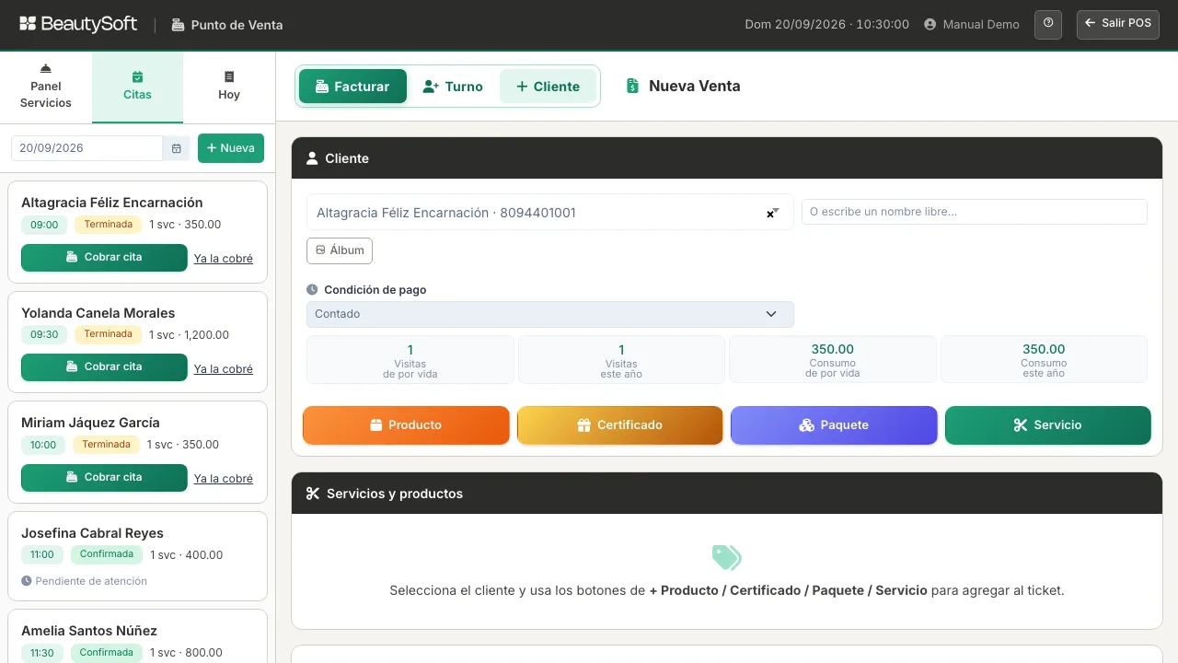The width and height of the screenshot is (1178, 663).
Task: Click the BeautySoft logo
Action: tap(78, 24)
